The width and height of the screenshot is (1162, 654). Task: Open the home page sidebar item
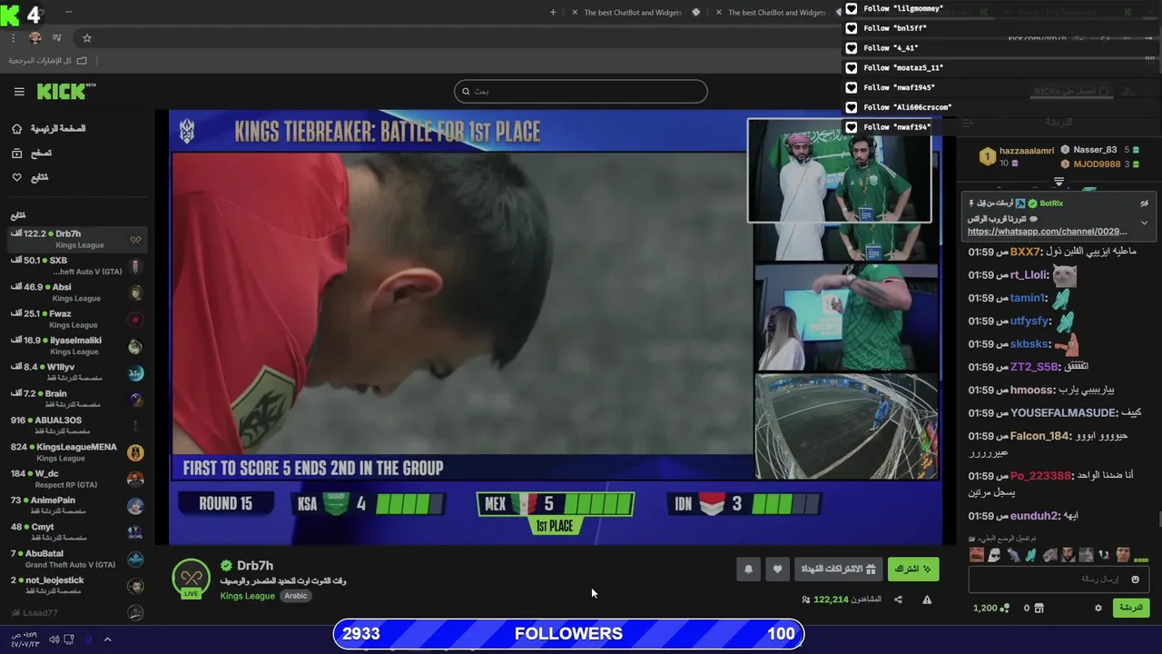pos(49,129)
